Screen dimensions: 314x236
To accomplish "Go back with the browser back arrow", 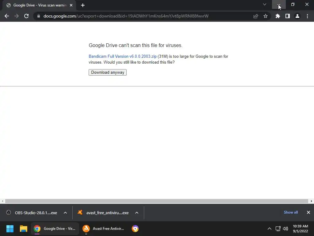I will (x=7, y=16).
